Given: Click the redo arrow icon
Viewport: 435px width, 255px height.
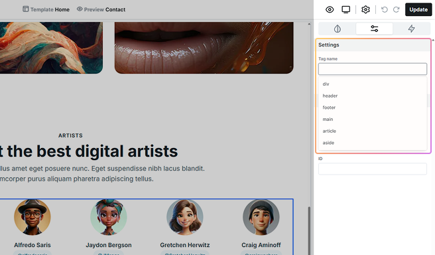Looking at the screenshot, I should (396, 10).
